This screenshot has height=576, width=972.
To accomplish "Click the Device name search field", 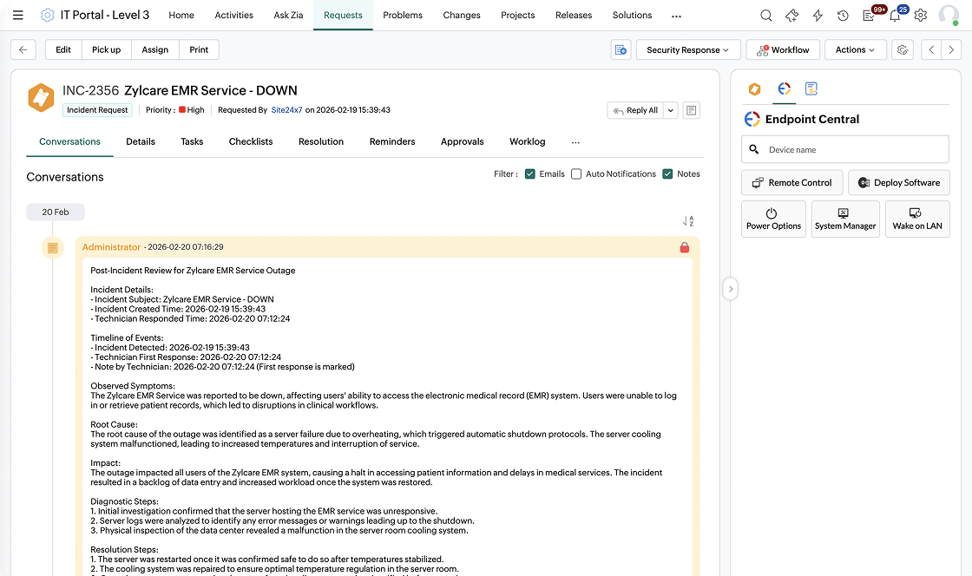I will (845, 149).
